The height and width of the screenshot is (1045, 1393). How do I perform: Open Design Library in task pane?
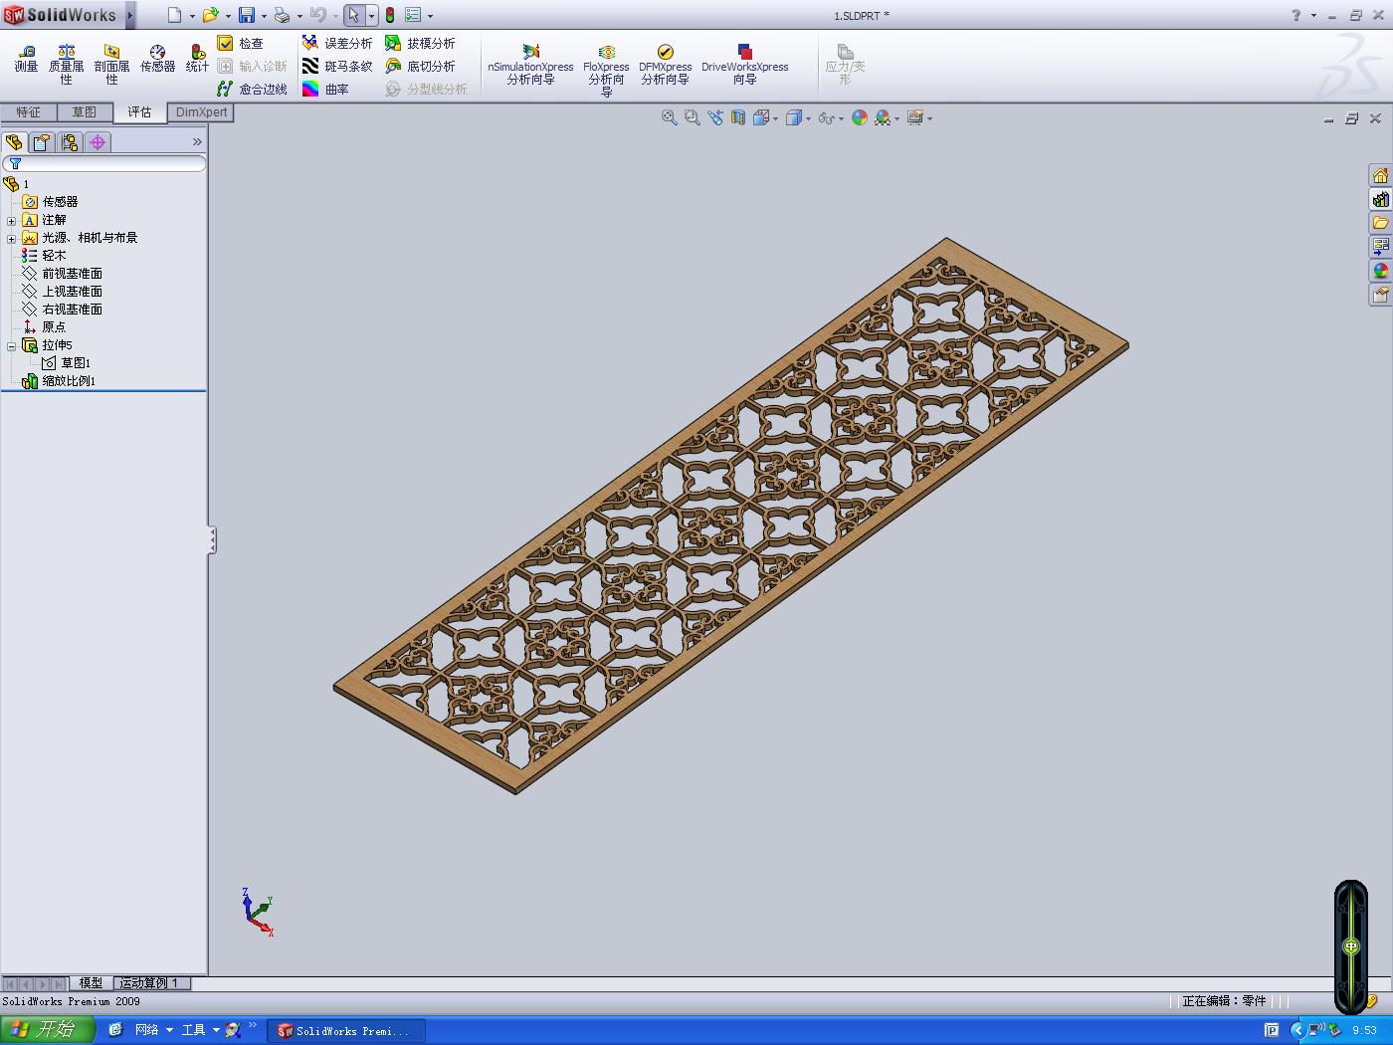[x=1380, y=199]
